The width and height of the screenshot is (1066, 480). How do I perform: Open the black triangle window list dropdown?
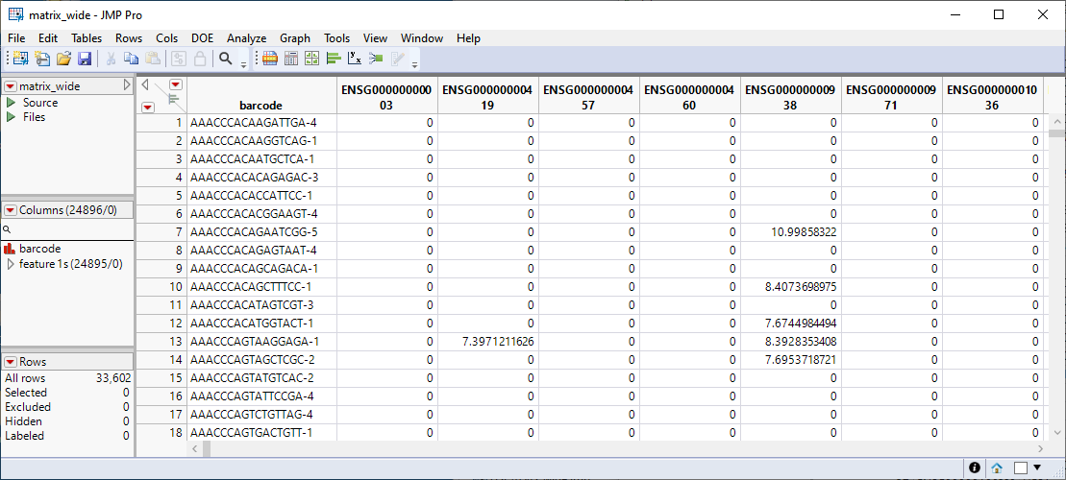1037,468
